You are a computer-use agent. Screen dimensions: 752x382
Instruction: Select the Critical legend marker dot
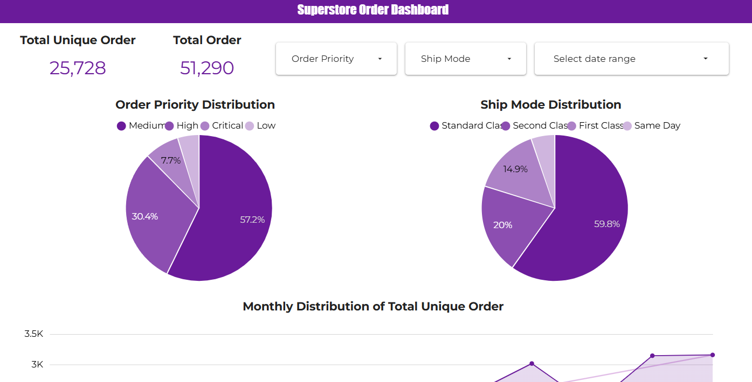point(205,125)
